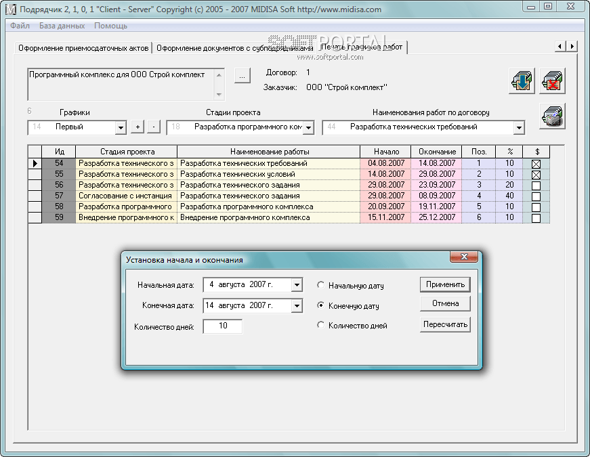
Task: Click the cell Разработка технических условий
Action: [x=269, y=174]
